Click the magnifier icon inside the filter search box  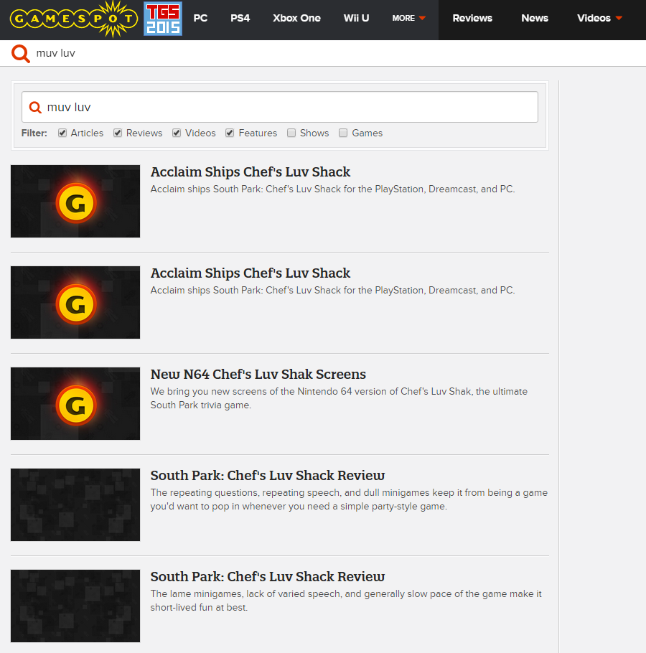click(34, 108)
